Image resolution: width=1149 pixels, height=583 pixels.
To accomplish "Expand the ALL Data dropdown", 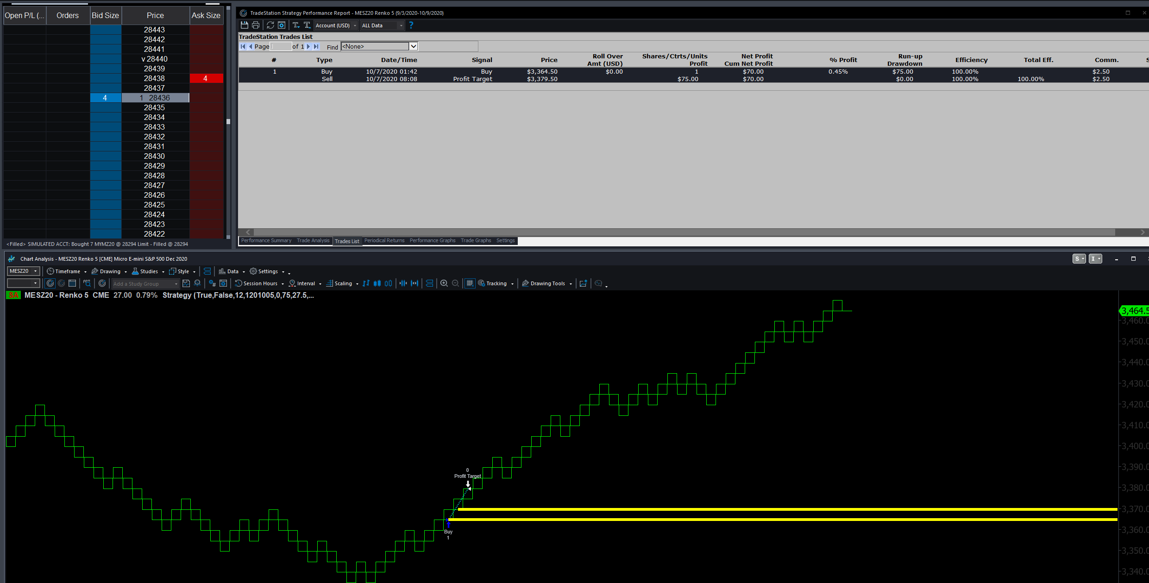I will (x=382, y=25).
